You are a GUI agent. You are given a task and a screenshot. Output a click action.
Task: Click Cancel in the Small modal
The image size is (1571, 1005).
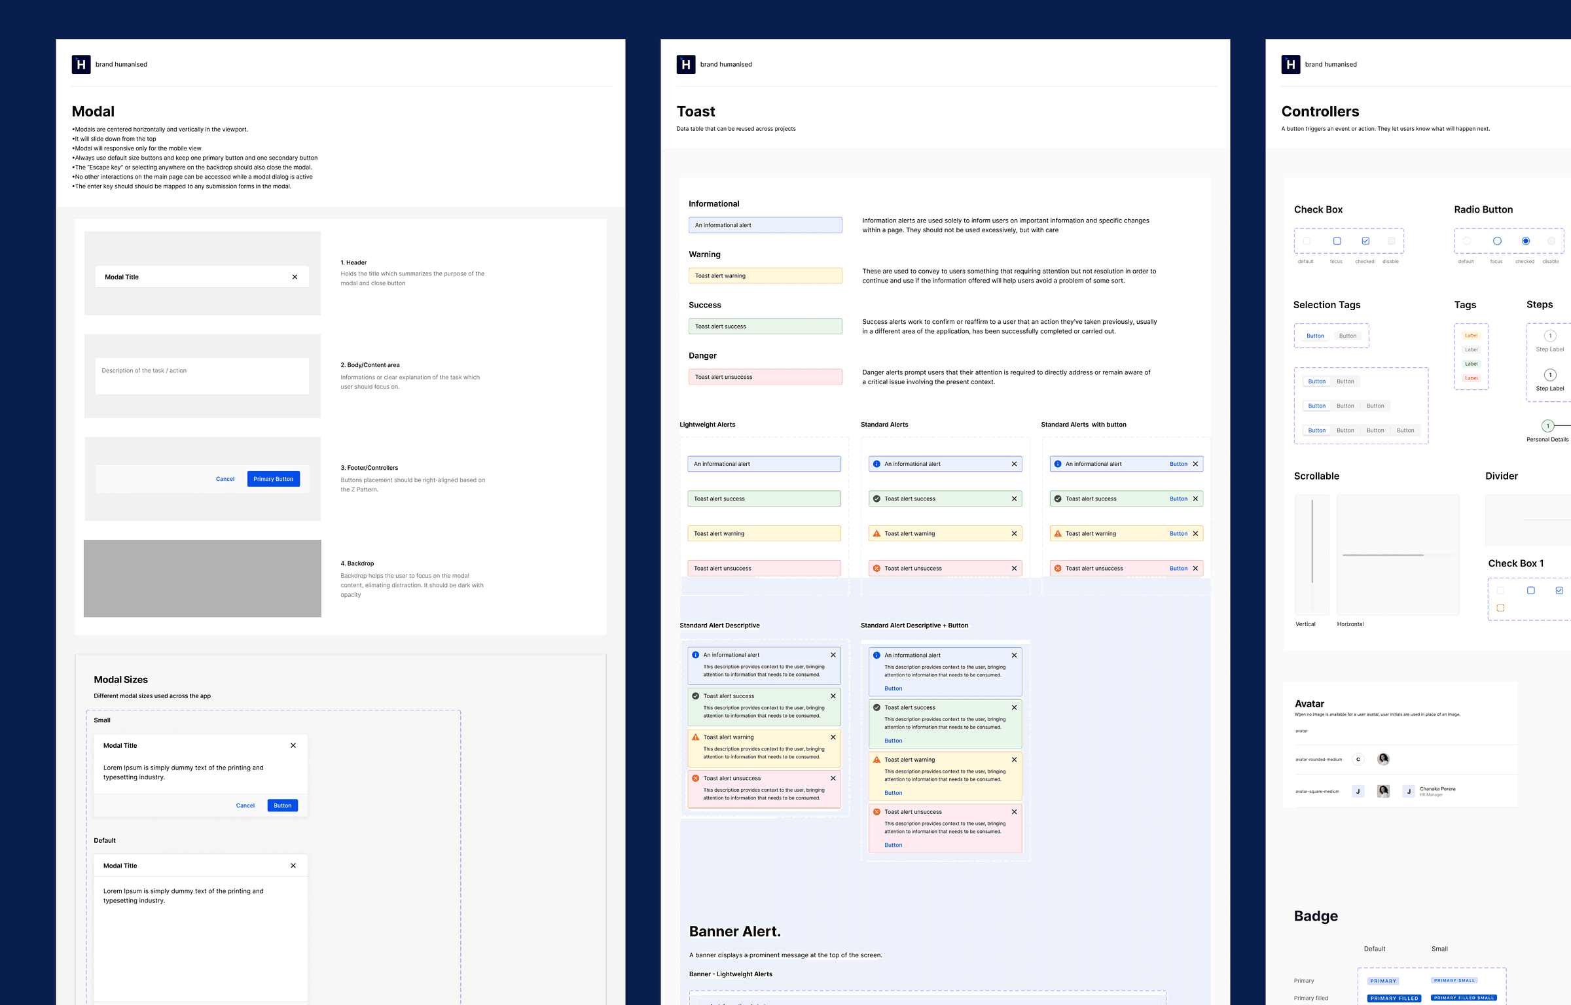245,805
